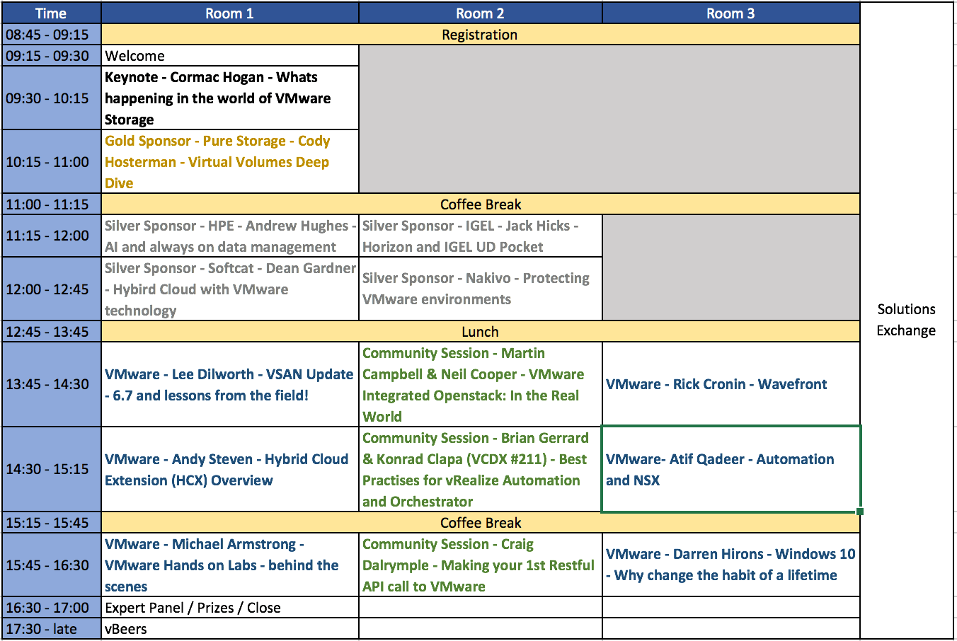Select the 15:45 - 16:30 time cell
This screenshot has width=957, height=641.
click(x=52, y=565)
